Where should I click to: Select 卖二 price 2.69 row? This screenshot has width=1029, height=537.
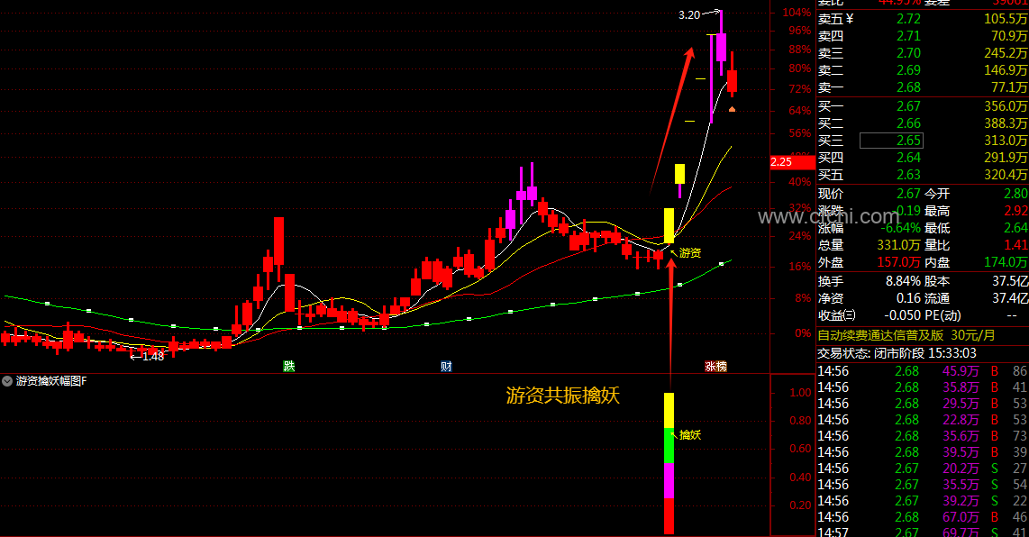click(922, 70)
